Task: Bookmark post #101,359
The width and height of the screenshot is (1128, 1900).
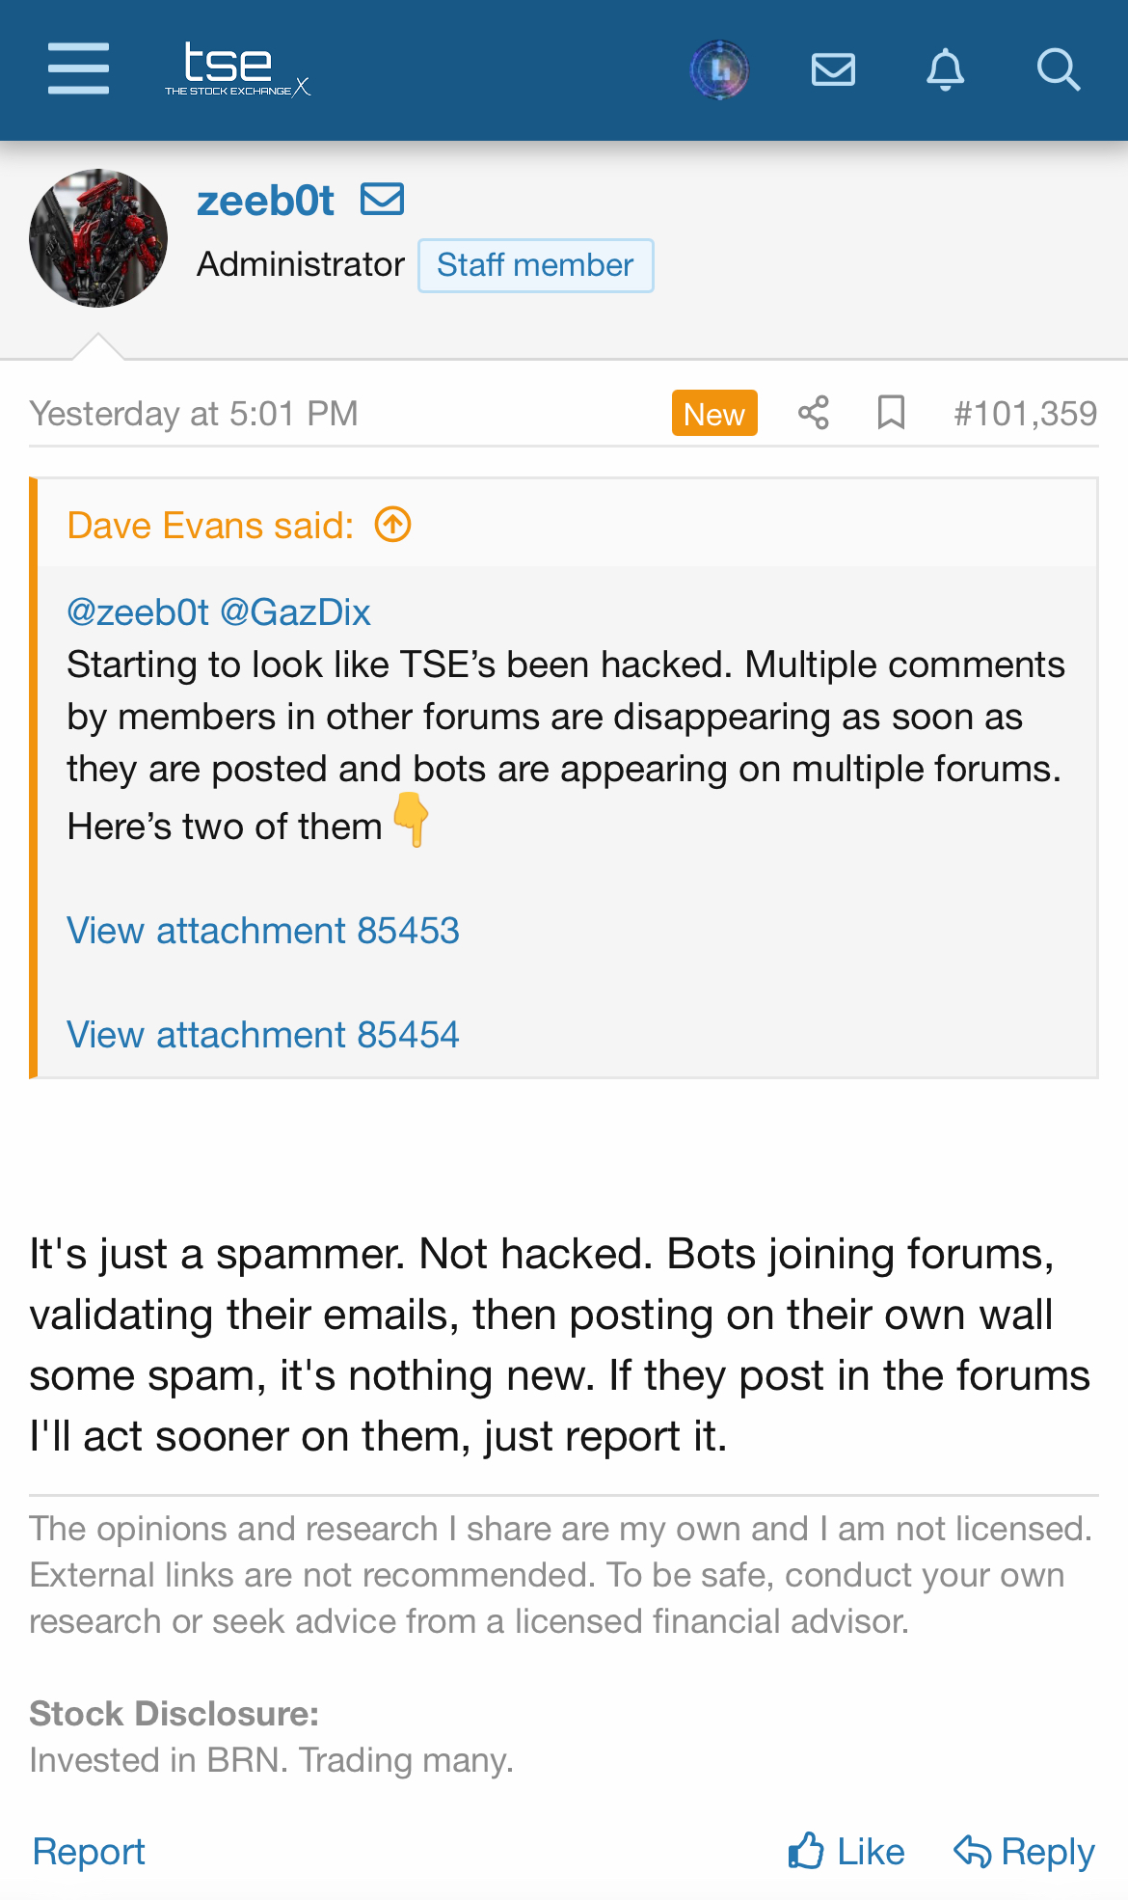Action: pyautogui.click(x=891, y=413)
